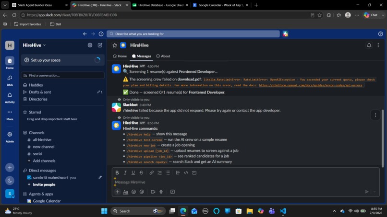The image size is (387, 217).
Task: Click the create new plus button in rail
Action: click(10, 168)
